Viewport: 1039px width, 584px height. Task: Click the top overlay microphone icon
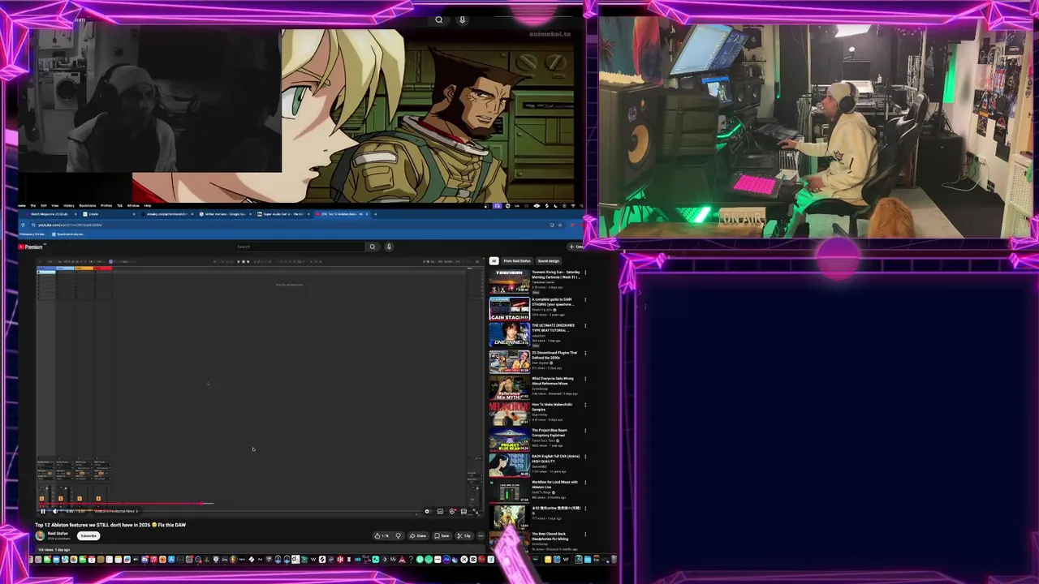(463, 19)
